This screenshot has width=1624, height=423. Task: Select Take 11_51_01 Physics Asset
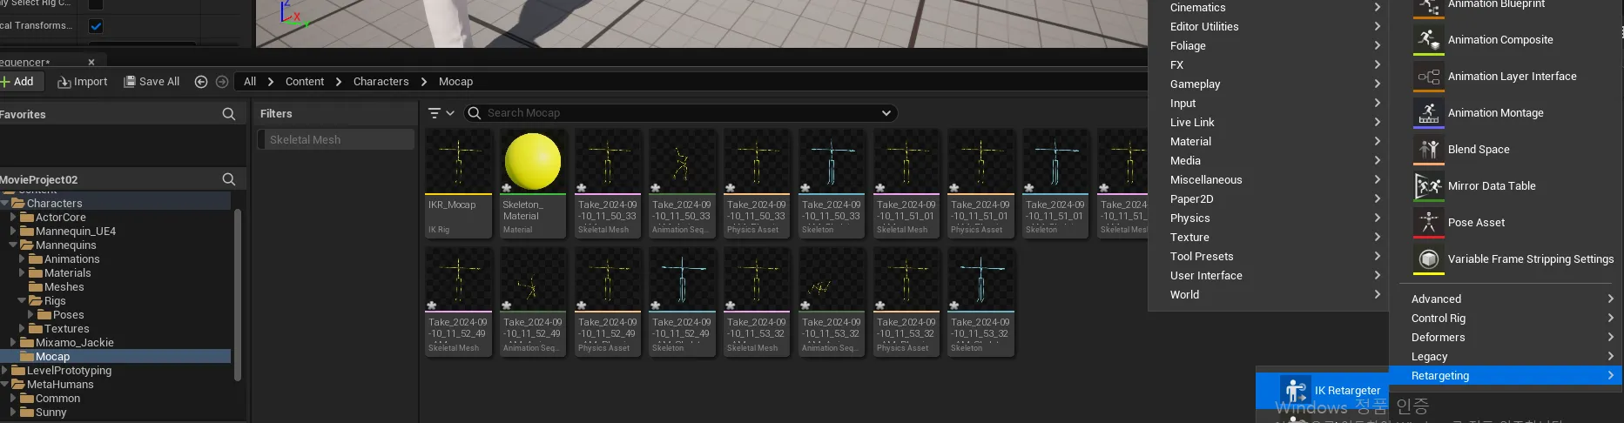click(x=980, y=184)
